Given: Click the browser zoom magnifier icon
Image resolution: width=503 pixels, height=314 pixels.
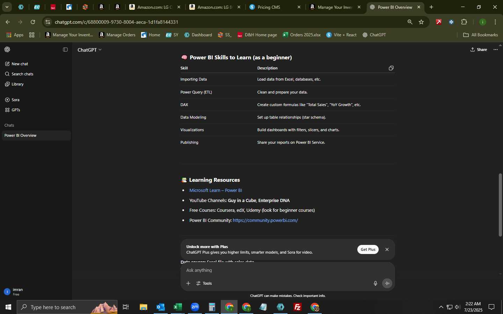Looking at the screenshot, I should click(x=410, y=22).
